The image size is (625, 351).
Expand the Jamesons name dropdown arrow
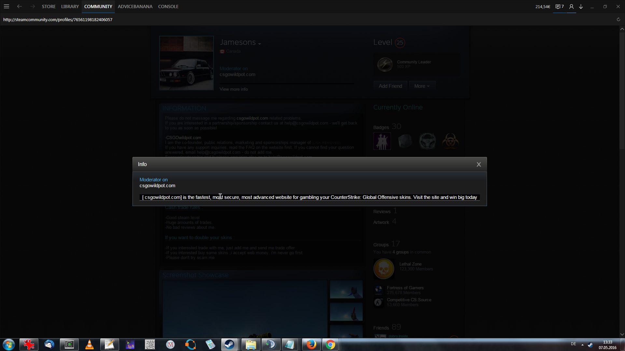259,44
